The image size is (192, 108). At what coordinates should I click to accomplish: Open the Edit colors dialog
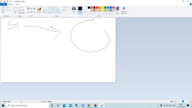point(117,10)
